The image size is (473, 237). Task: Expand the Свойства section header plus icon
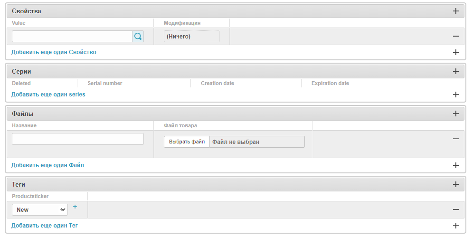click(x=456, y=11)
